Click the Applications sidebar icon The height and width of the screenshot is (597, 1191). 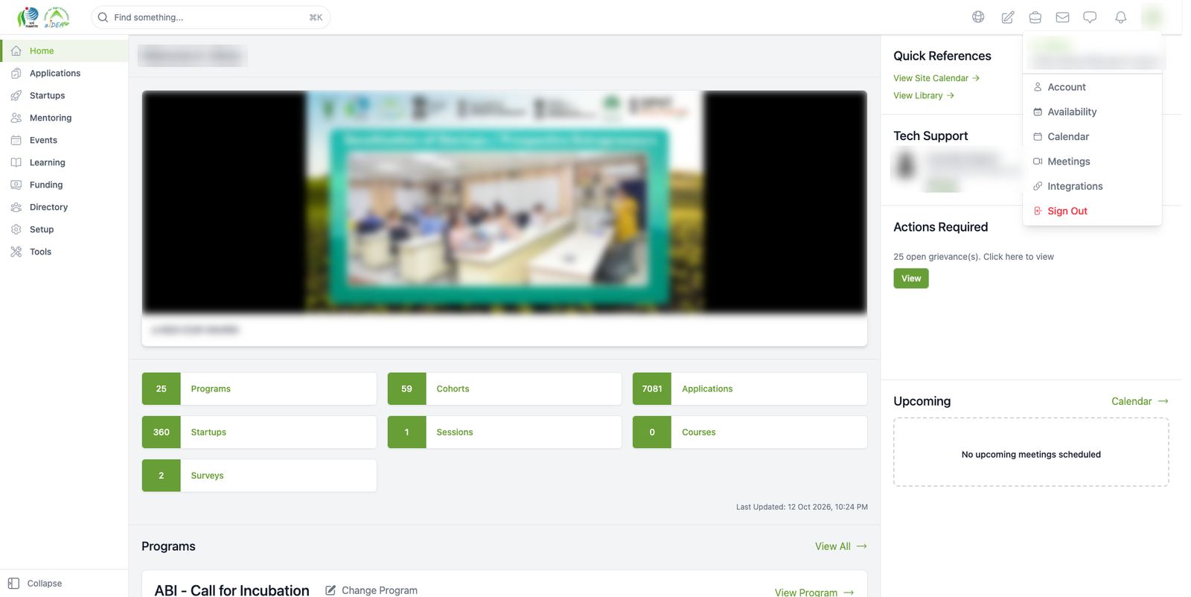coord(16,73)
